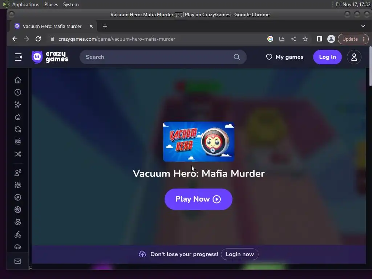Open Contact envelope icon in sidebar

18,261
